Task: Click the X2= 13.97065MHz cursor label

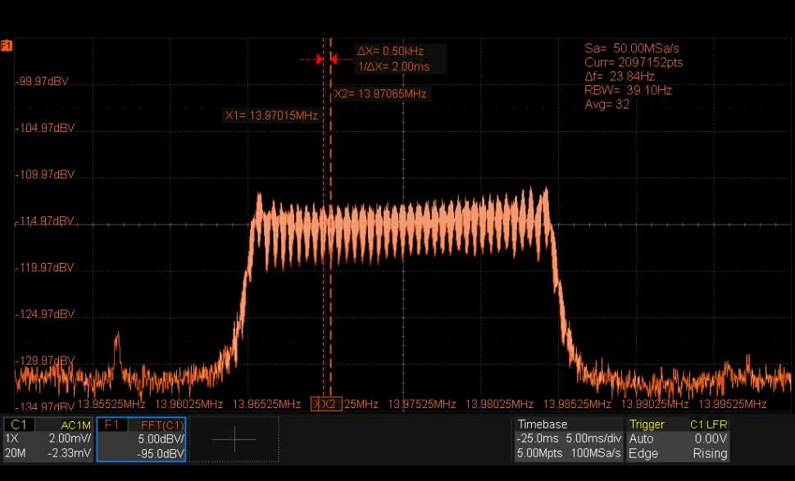Action: (380, 94)
